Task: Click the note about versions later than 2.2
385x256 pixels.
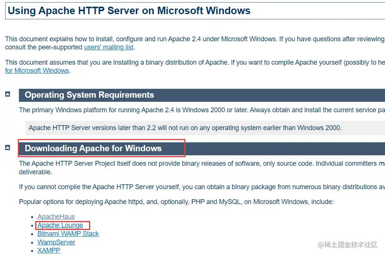Action: [x=185, y=128]
